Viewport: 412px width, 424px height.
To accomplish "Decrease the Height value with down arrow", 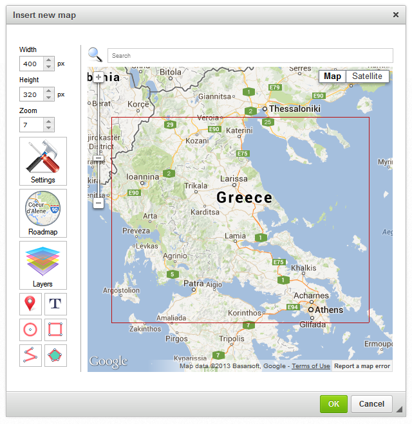I will [49, 98].
